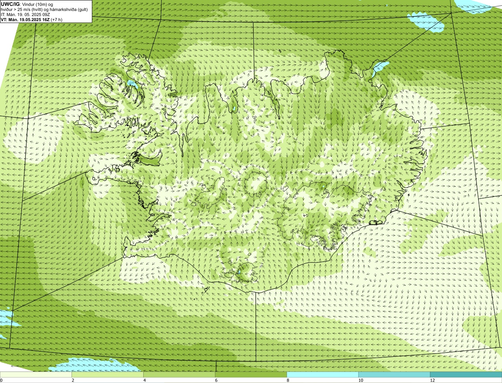Viewport: 502px width, 383px height.
Task: Click the 6–8 m/s dark green legend swatch
Action: tap(251, 375)
